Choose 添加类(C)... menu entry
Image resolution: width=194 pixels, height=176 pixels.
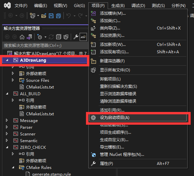[138, 21]
